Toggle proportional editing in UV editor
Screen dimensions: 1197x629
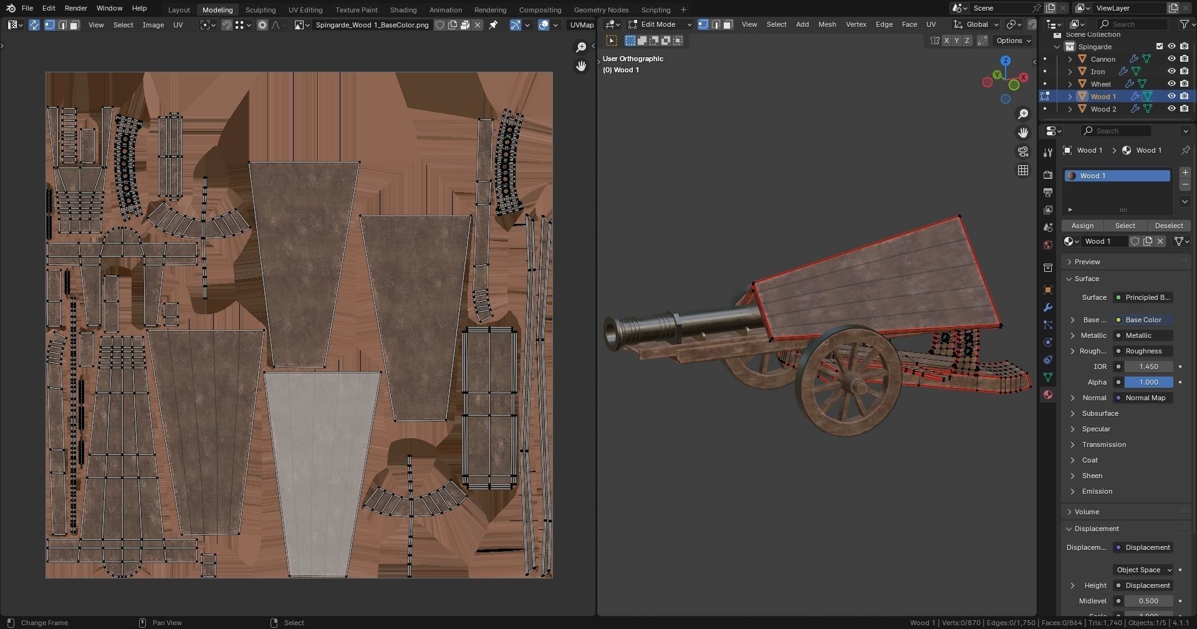(x=262, y=25)
